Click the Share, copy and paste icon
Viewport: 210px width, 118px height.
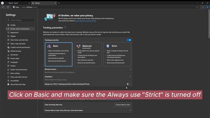[x=8, y=44]
